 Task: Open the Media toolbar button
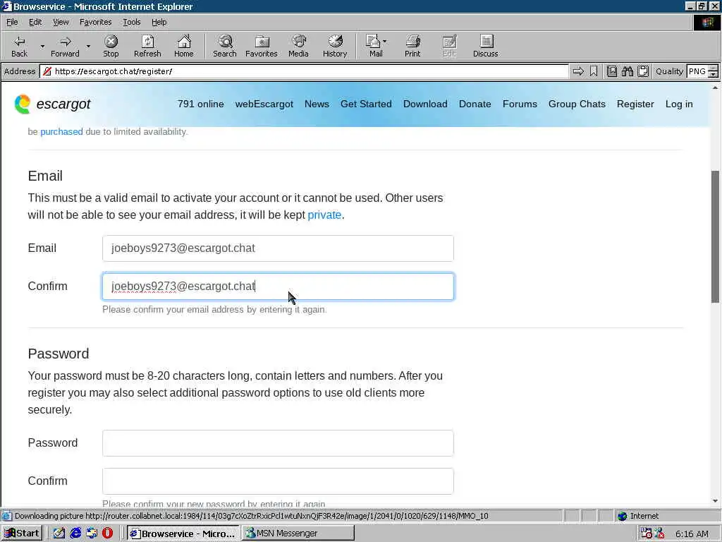click(298, 46)
